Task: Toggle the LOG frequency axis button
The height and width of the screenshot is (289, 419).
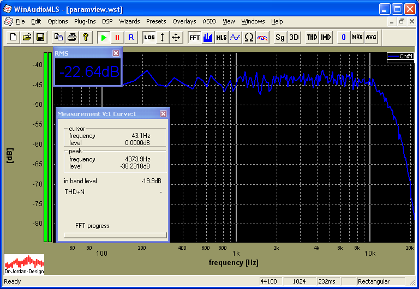Action: (x=149, y=37)
